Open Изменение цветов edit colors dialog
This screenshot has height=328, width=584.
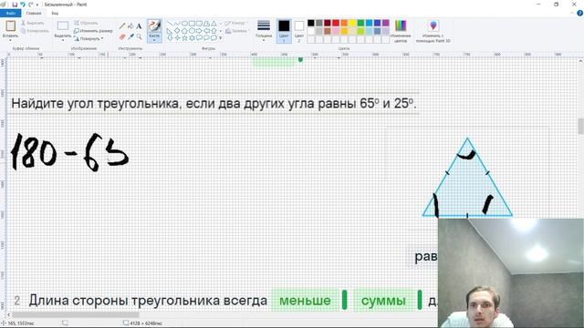(x=401, y=31)
